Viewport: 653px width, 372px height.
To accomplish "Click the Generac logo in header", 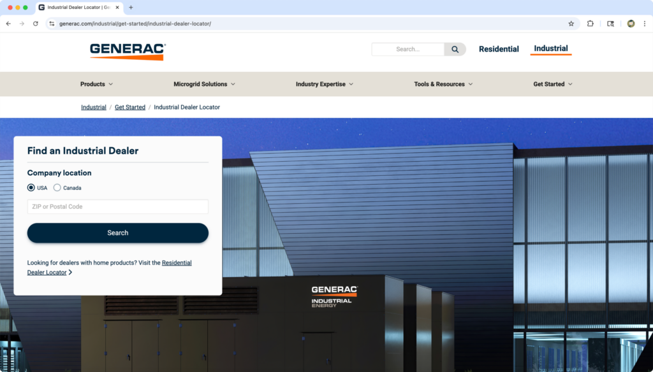I will 128,51.
